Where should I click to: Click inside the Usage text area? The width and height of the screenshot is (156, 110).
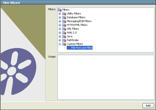106,77
